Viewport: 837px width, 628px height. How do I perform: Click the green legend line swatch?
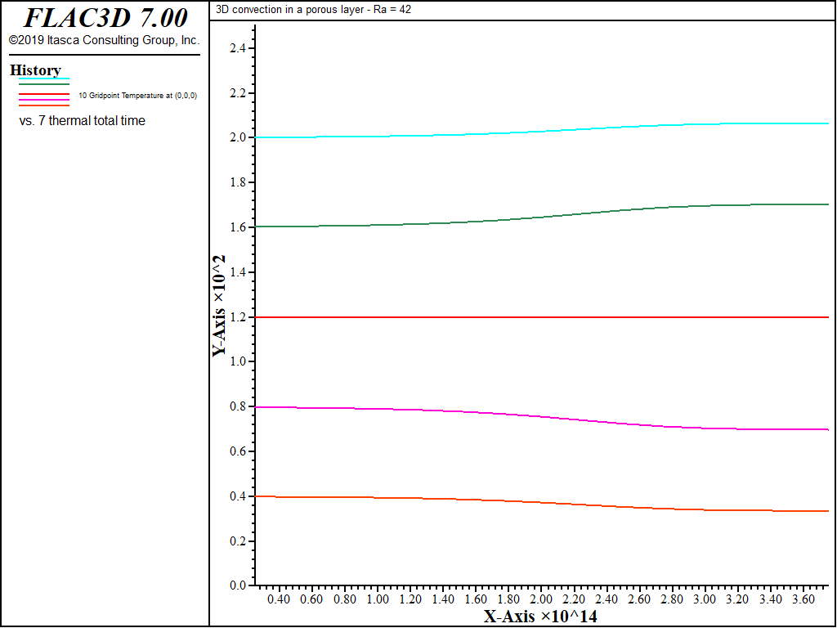pos(44,84)
